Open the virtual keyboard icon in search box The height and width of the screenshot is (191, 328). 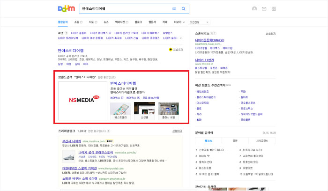coord(174,9)
